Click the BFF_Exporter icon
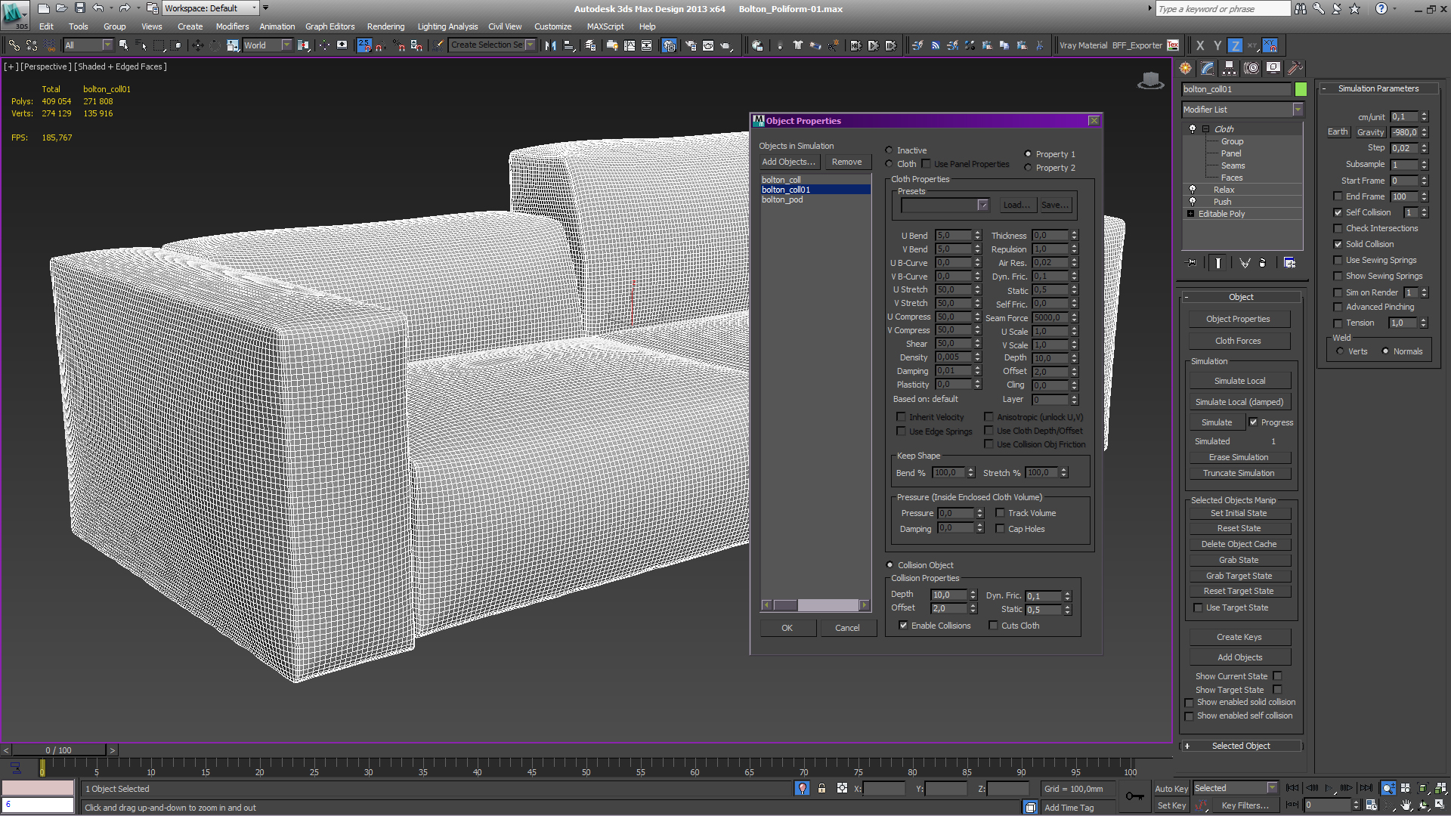Viewport: 1451px width, 816px height. click(x=1177, y=45)
